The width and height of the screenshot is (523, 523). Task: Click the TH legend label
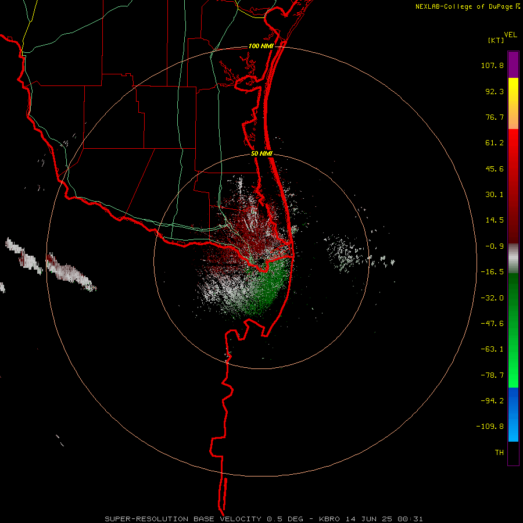coord(499,453)
